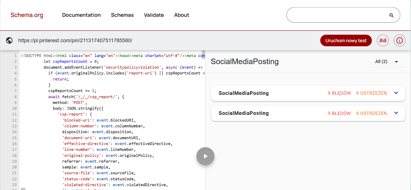
Task: Click line number 12 in the gutter
Action: pyautogui.click(x=14, y=120)
